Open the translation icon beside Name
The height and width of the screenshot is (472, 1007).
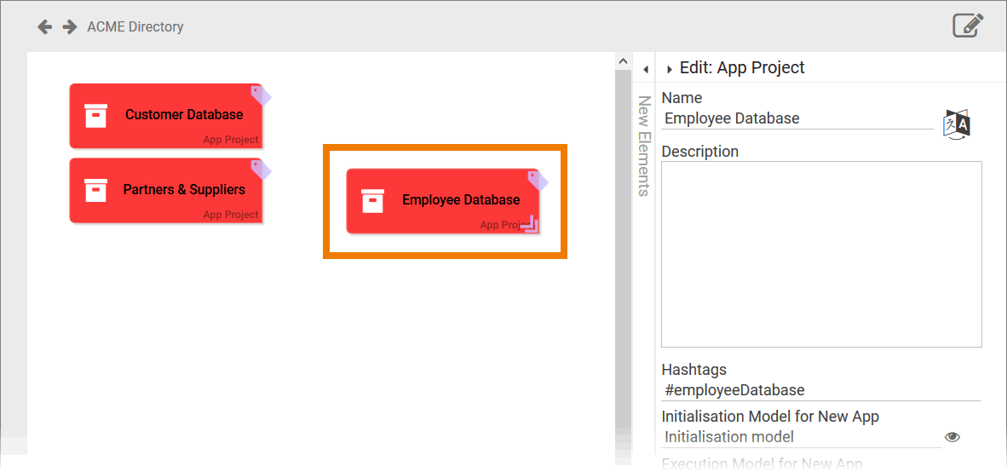pos(957,124)
